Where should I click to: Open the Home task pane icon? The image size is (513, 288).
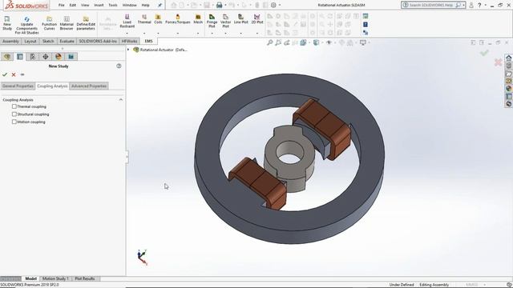pyautogui.click(x=509, y=58)
